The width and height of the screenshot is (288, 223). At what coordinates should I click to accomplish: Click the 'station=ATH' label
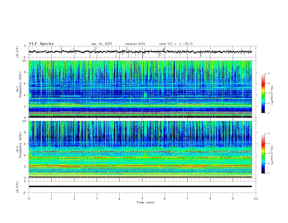(135, 44)
